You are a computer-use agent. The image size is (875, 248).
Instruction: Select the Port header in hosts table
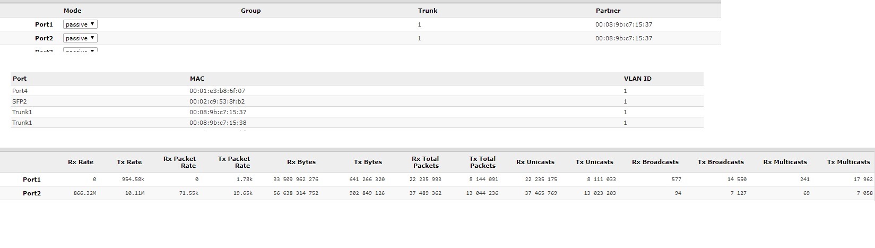pyautogui.click(x=20, y=79)
